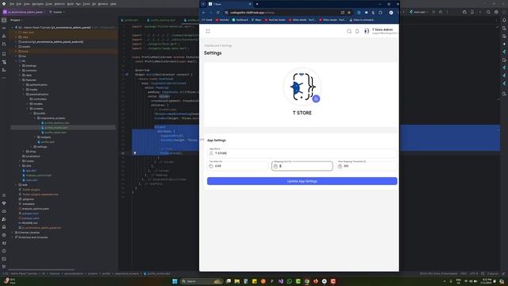508x286 pixels.
Task: Open the browser profile avatar icon
Action: [x=391, y=13]
